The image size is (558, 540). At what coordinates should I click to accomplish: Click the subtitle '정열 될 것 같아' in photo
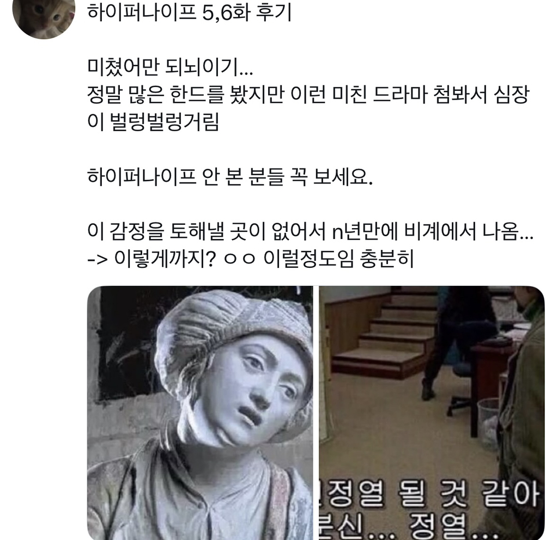point(432,494)
